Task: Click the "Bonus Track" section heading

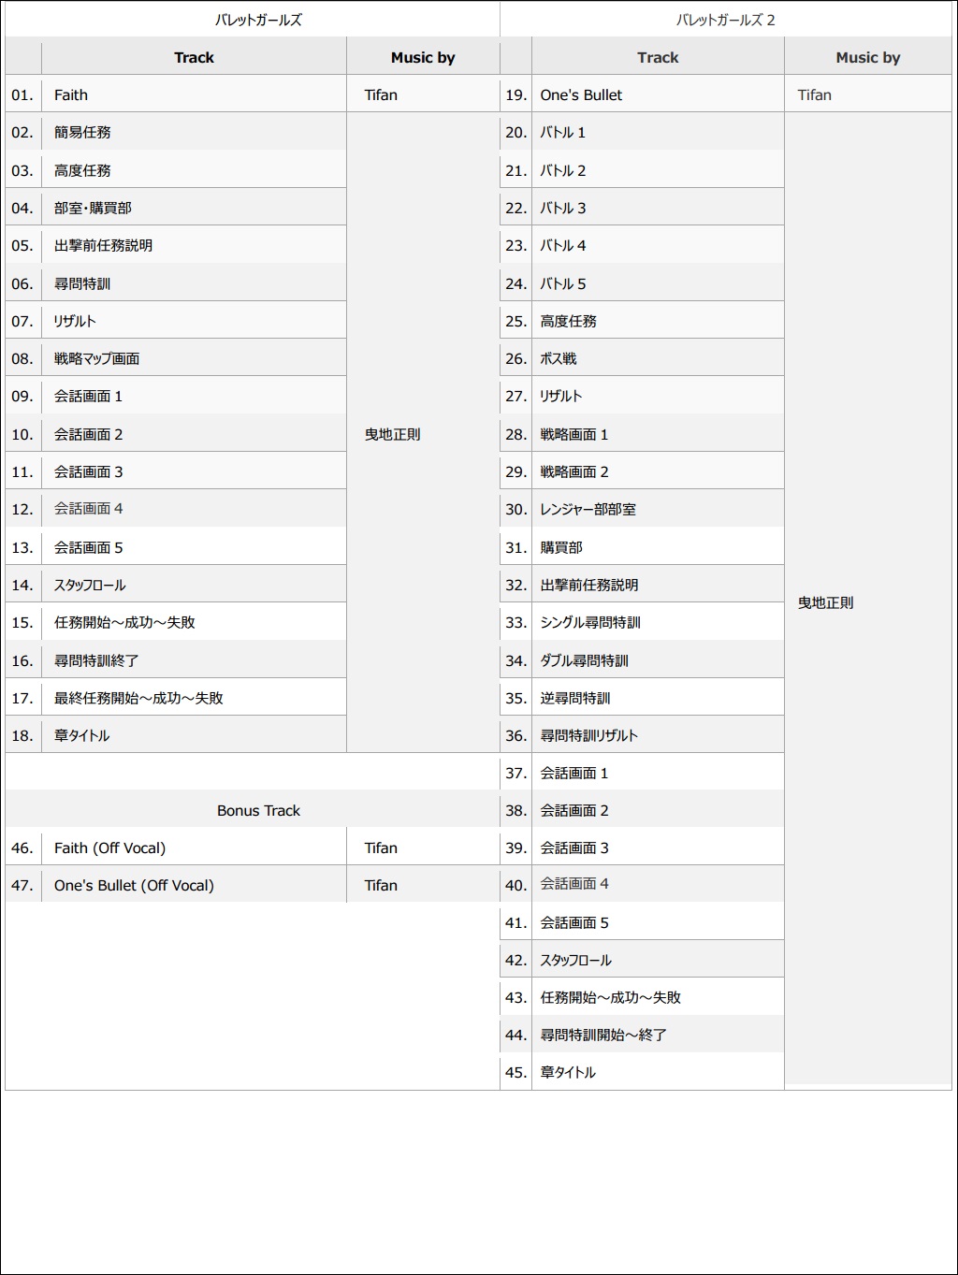Action: 258,810
